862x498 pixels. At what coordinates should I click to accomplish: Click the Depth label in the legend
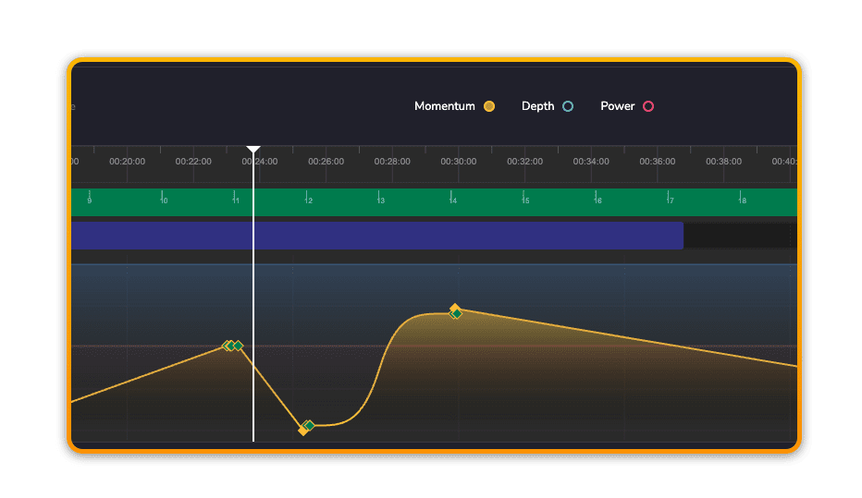point(537,106)
